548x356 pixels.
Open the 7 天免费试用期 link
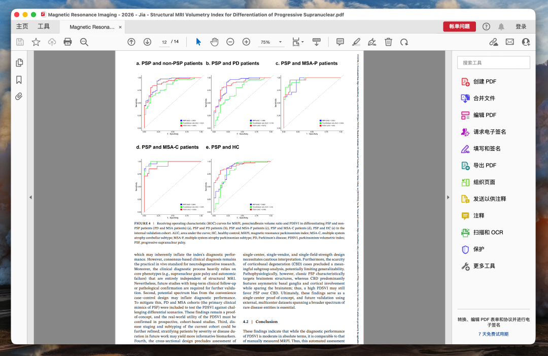tap(494, 334)
